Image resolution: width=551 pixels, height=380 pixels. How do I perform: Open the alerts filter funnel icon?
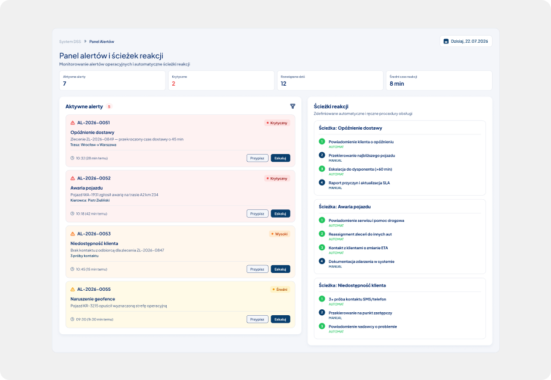(x=292, y=106)
